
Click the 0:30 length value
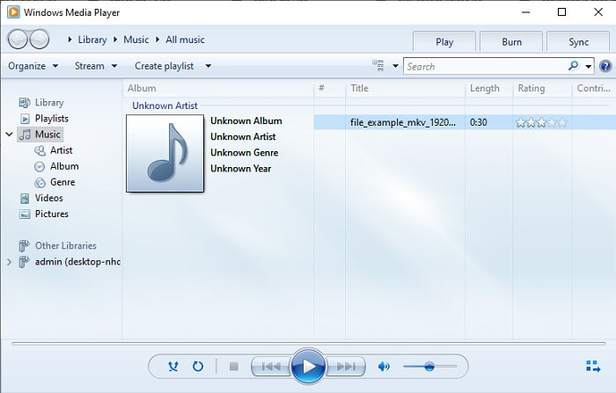point(478,122)
